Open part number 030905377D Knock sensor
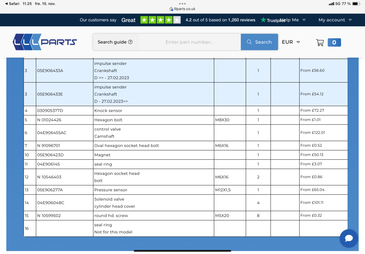The width and height of the screenshot is (365, 254). [50, 110]
